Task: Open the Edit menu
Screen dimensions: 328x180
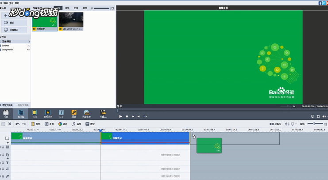Action: point(6,3)
